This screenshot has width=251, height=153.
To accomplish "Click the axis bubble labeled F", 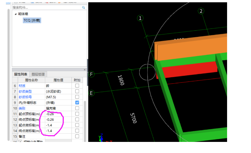I will (91, 74).
